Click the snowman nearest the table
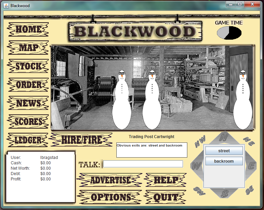Image resolution: width=264 pixels, height=210 pixels. pyautogui.click(x=122, y=100)
